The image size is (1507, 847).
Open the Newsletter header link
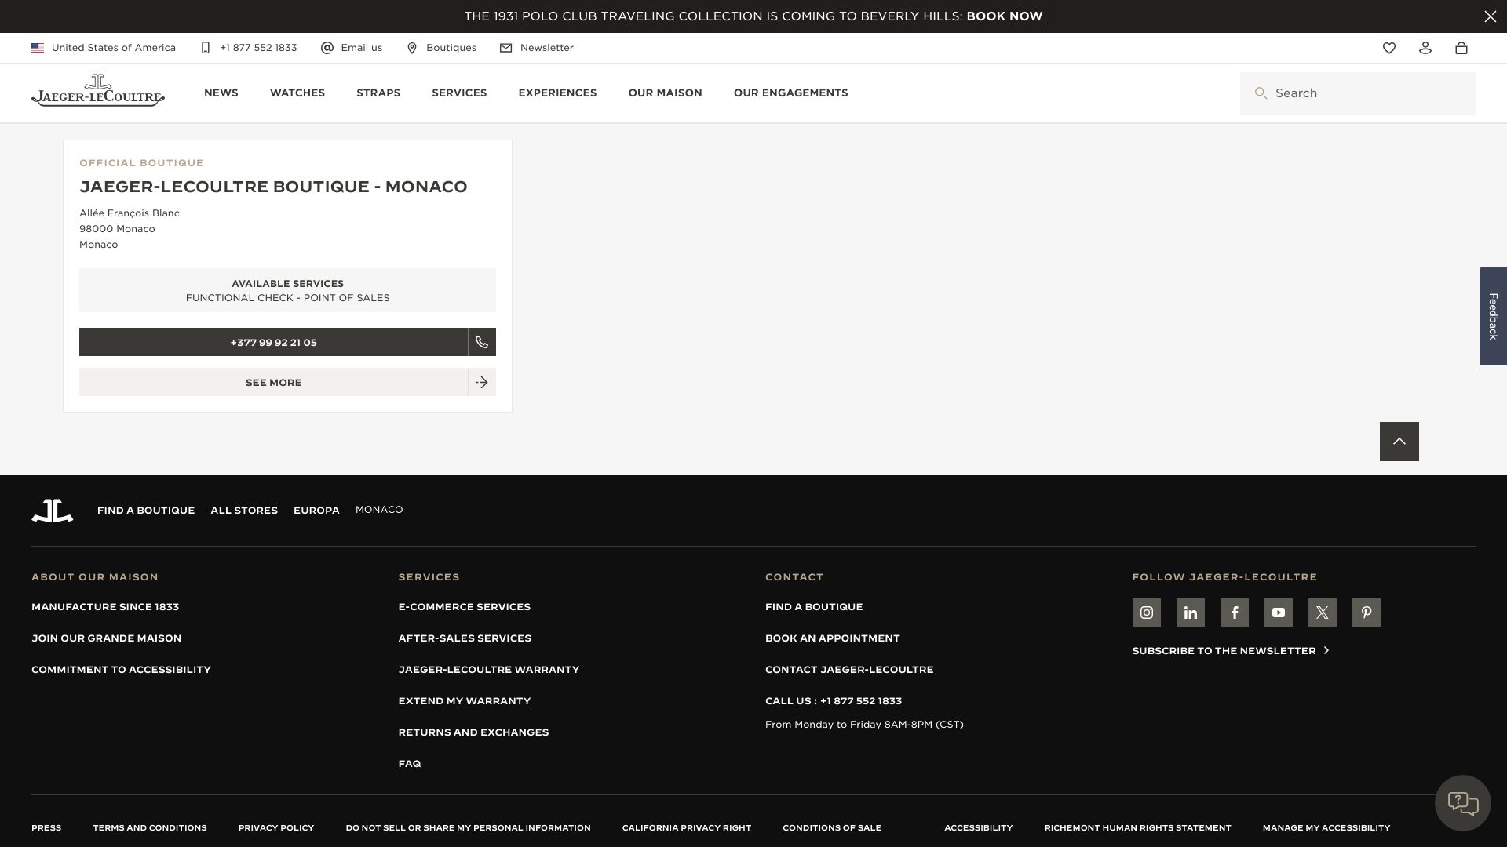(537, 48)
